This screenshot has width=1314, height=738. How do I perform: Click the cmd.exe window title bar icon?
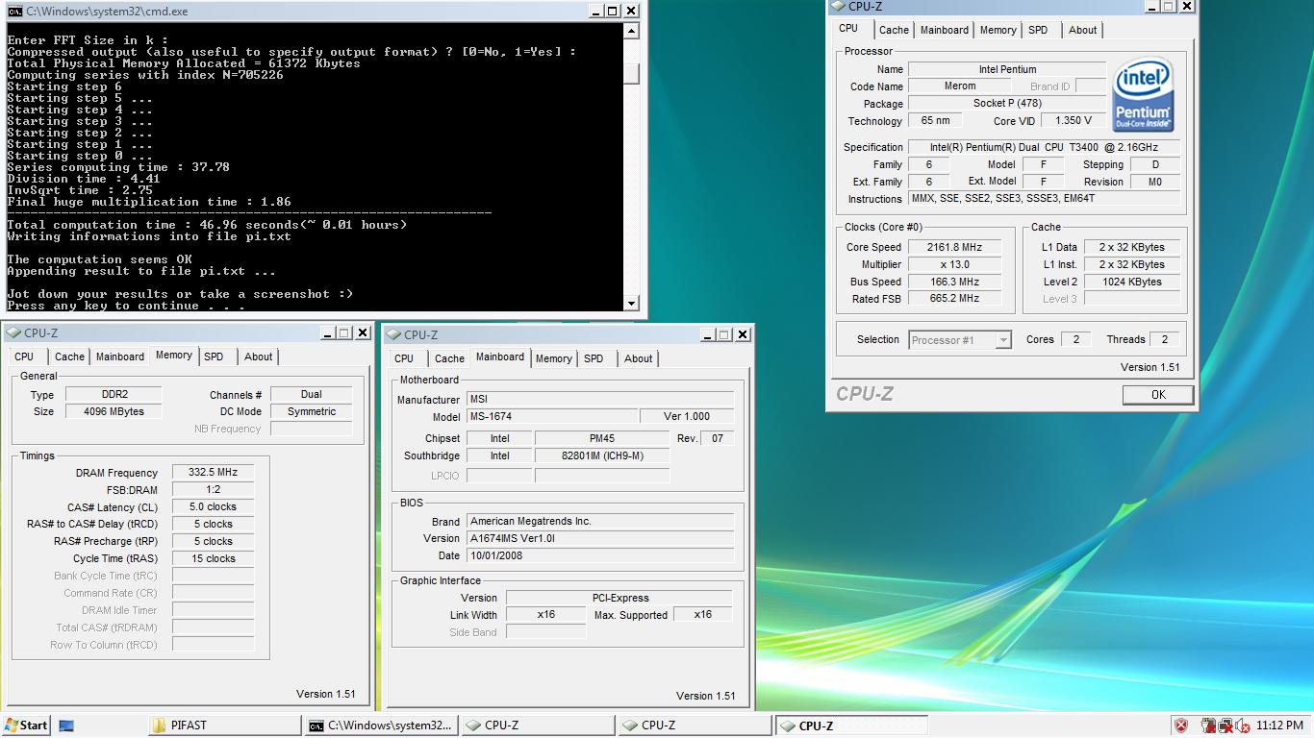pos(14,11)
